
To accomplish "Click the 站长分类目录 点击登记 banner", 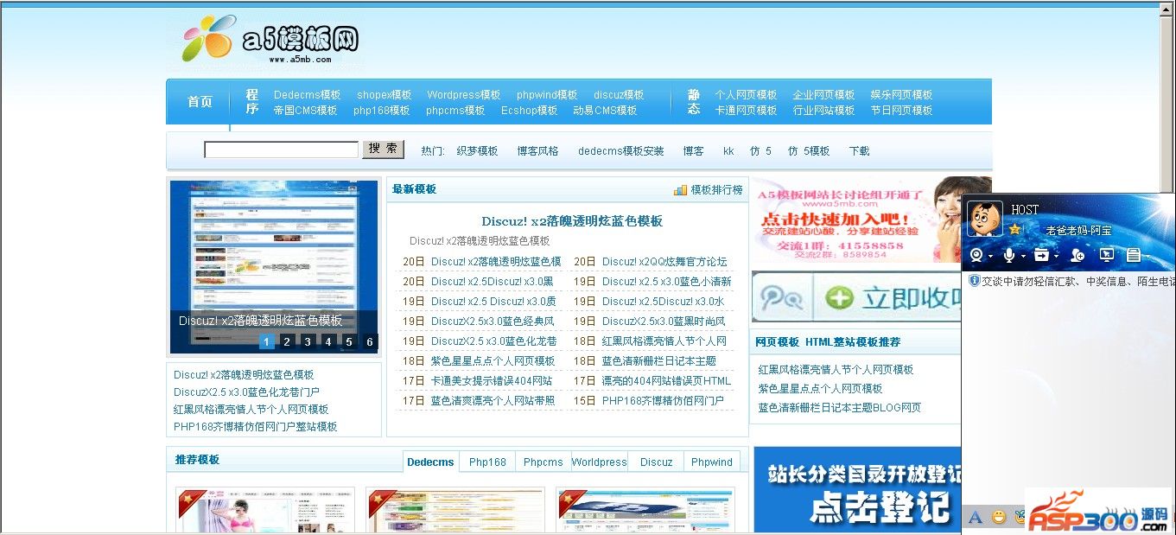I will point(857,488).
